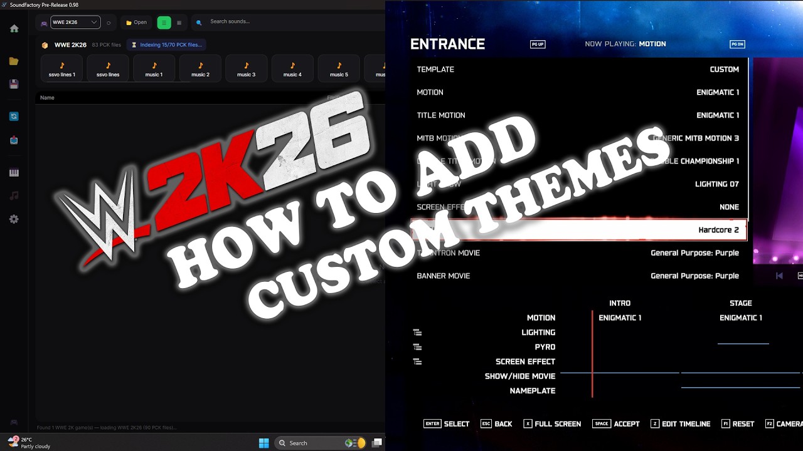Click the floppy disk save sidebar icon
The image size is (803, 451).
pyautogui.click(x=14, y=84)
